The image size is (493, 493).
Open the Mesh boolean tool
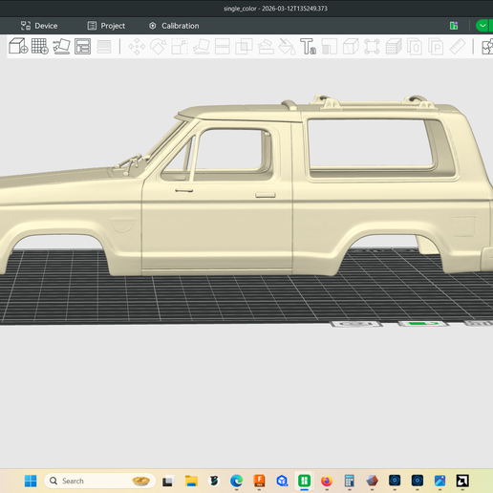[244, 47]
